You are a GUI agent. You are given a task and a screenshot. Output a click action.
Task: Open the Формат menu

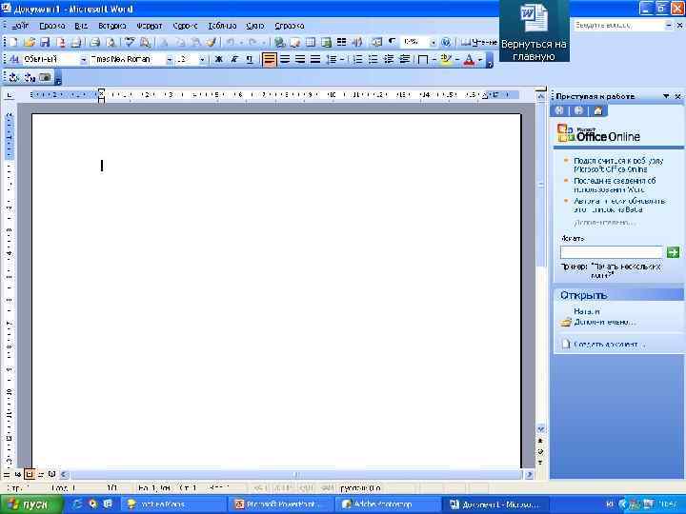click(x=150, y=26)
